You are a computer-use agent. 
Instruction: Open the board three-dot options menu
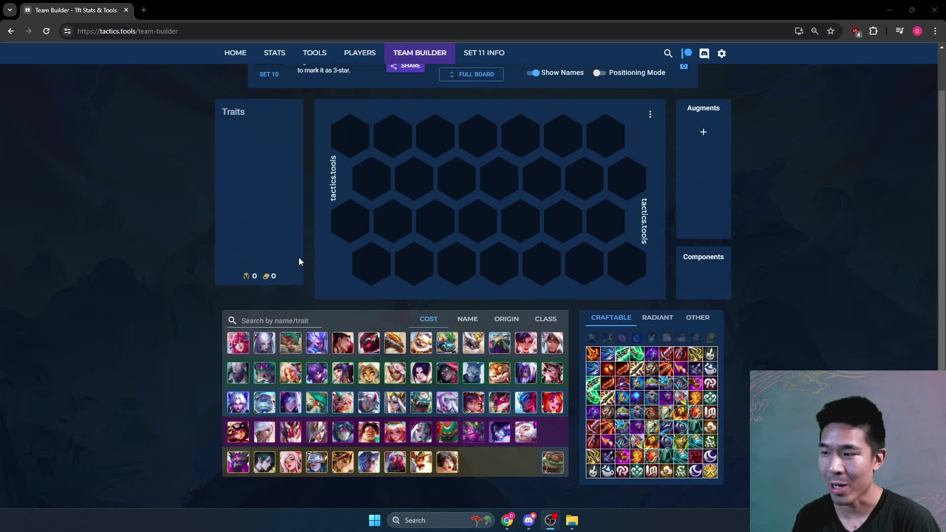tap(650, 114)
